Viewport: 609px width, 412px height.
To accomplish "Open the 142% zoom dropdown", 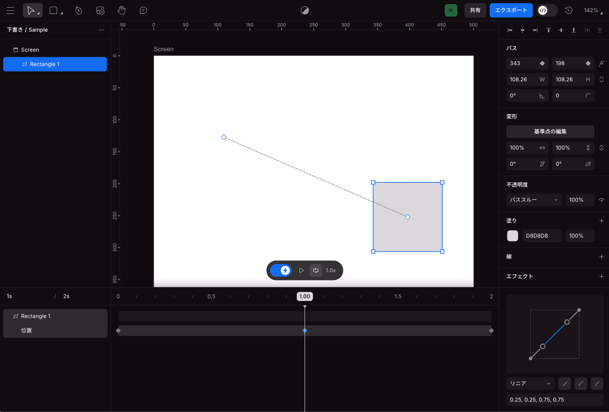I will tap(592, 10).
